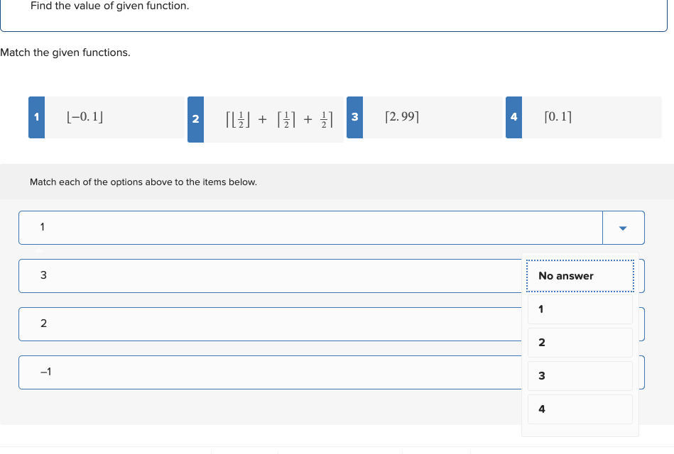Select the blue badge for option 1
This screenshot has width=674, height=454.
(36, 117)
